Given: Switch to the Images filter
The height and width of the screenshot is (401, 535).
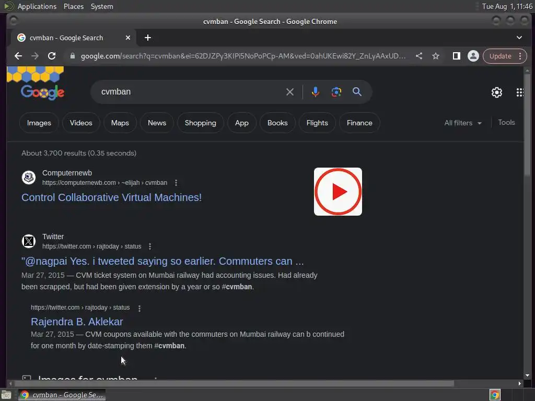Looking at the screenshot, I should 39,123.
